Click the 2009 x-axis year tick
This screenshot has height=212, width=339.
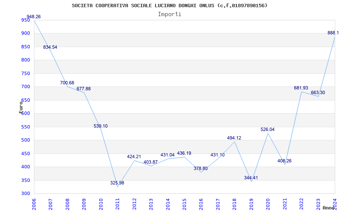pyautogui.click(x=84, y=204)
